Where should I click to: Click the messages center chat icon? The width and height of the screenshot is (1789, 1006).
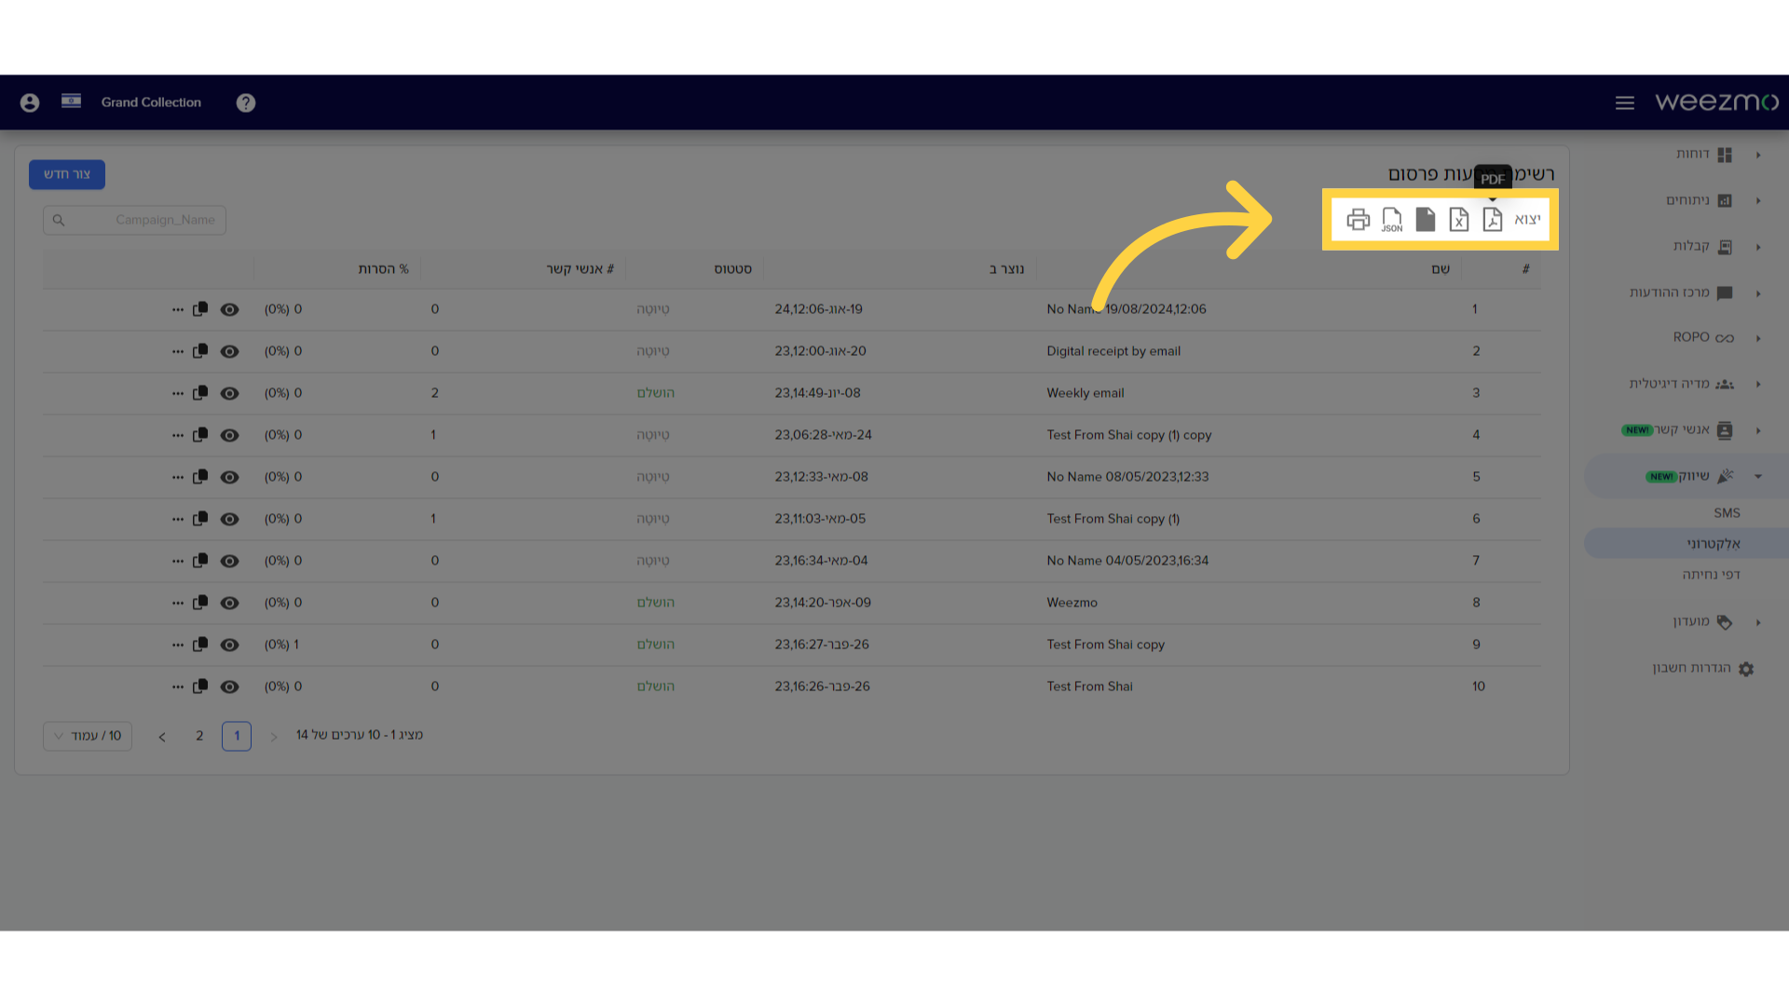coord(1725,293)
